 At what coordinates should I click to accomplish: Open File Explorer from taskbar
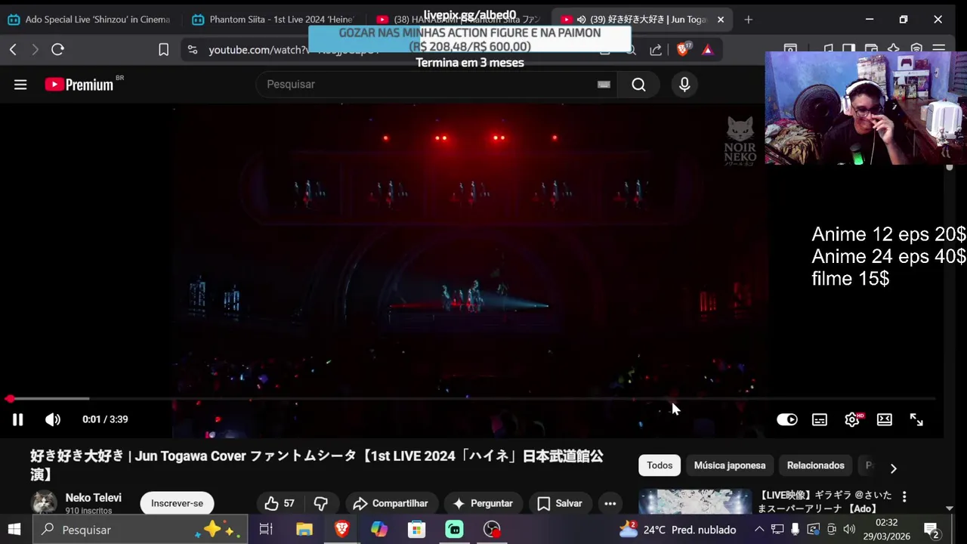pyautogui.click(x=304, y=530)
